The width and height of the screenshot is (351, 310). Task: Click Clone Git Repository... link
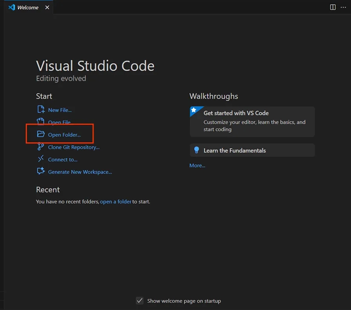coord(74,147)
